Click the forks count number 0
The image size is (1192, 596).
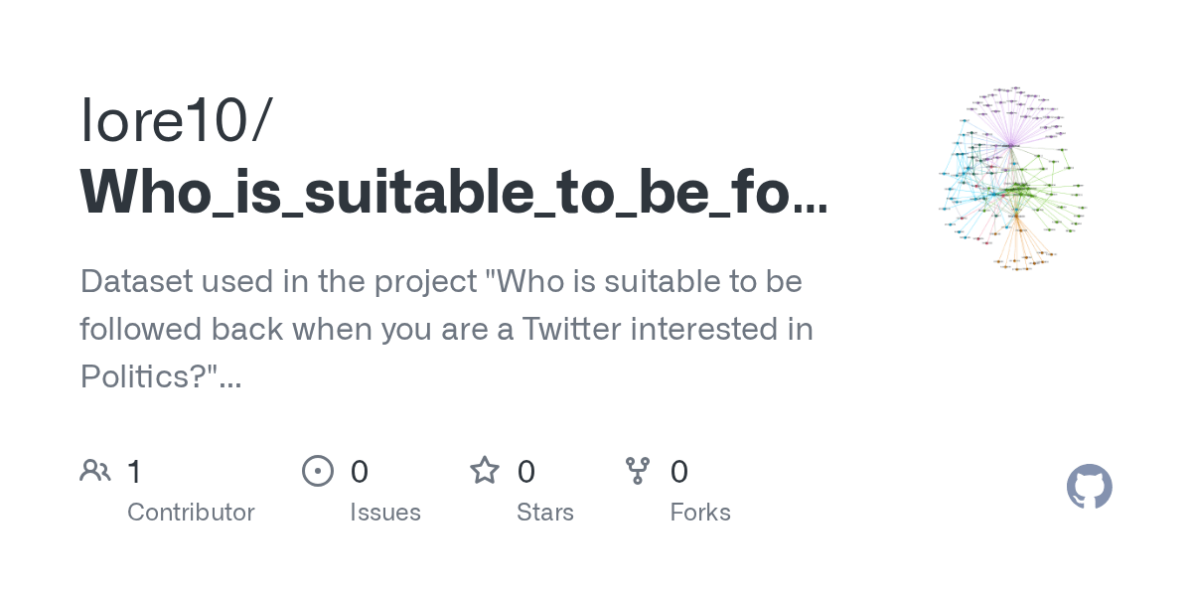[679, 471]
